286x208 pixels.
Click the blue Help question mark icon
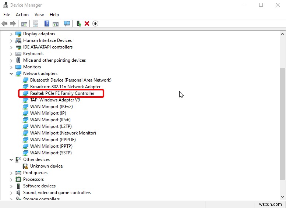(47, 24)
